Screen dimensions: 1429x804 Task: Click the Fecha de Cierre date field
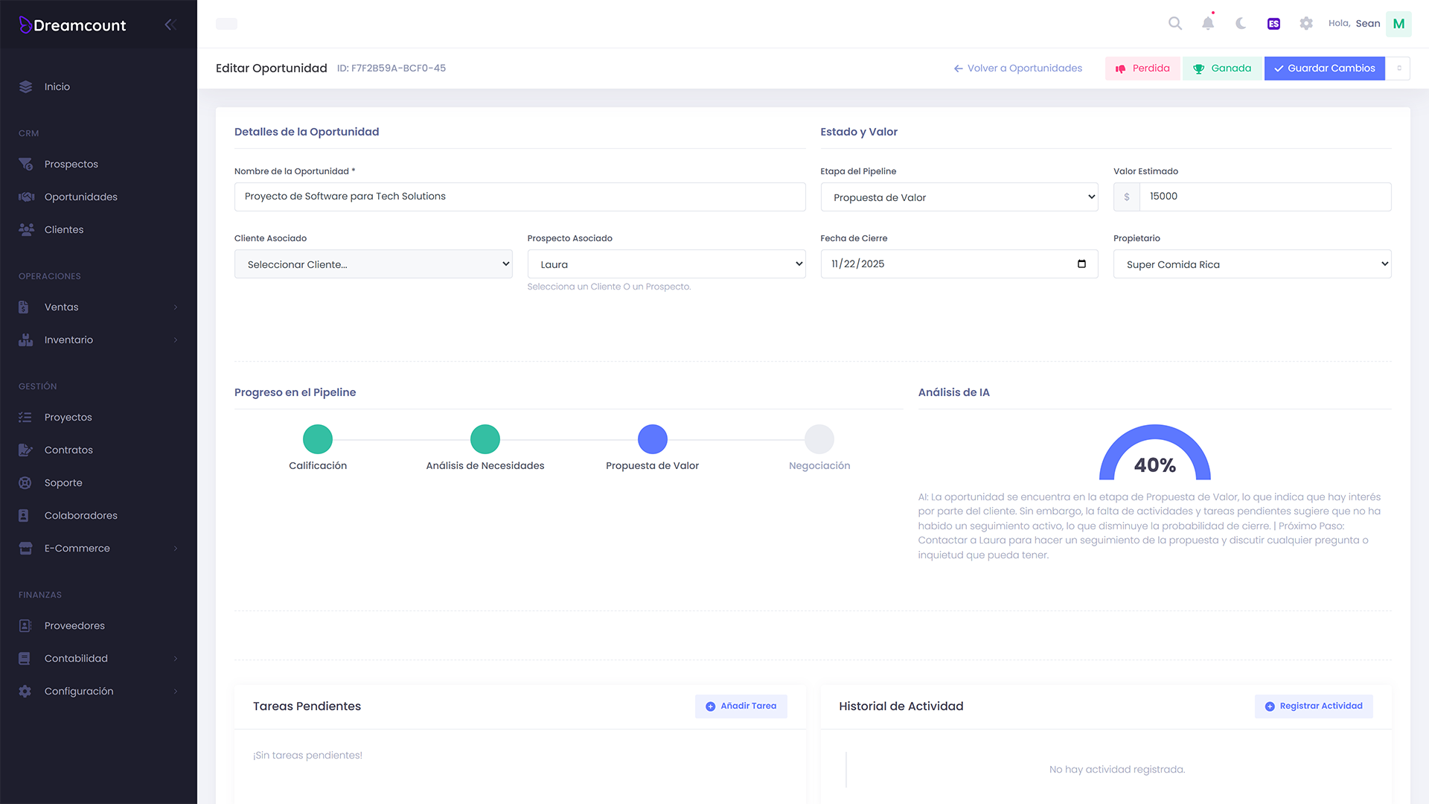click(x=959, y=264)
